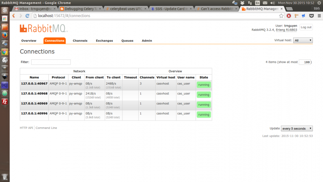323x182 pixels.
Task: Click the red Opera-style extension icon
Action: pos(289,16)
